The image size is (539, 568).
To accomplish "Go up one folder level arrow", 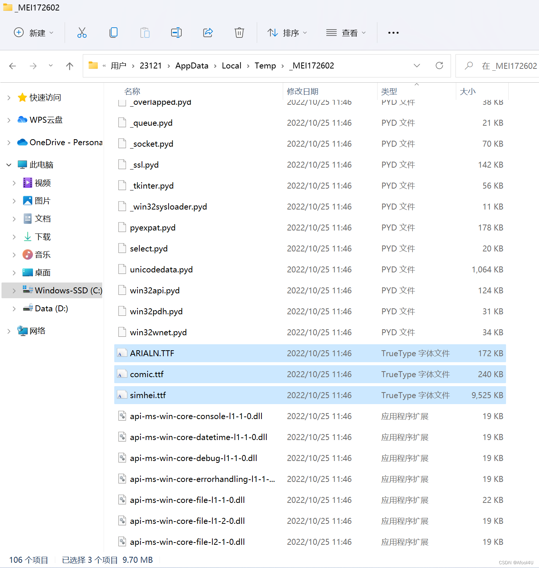I will tap(70, 66).
